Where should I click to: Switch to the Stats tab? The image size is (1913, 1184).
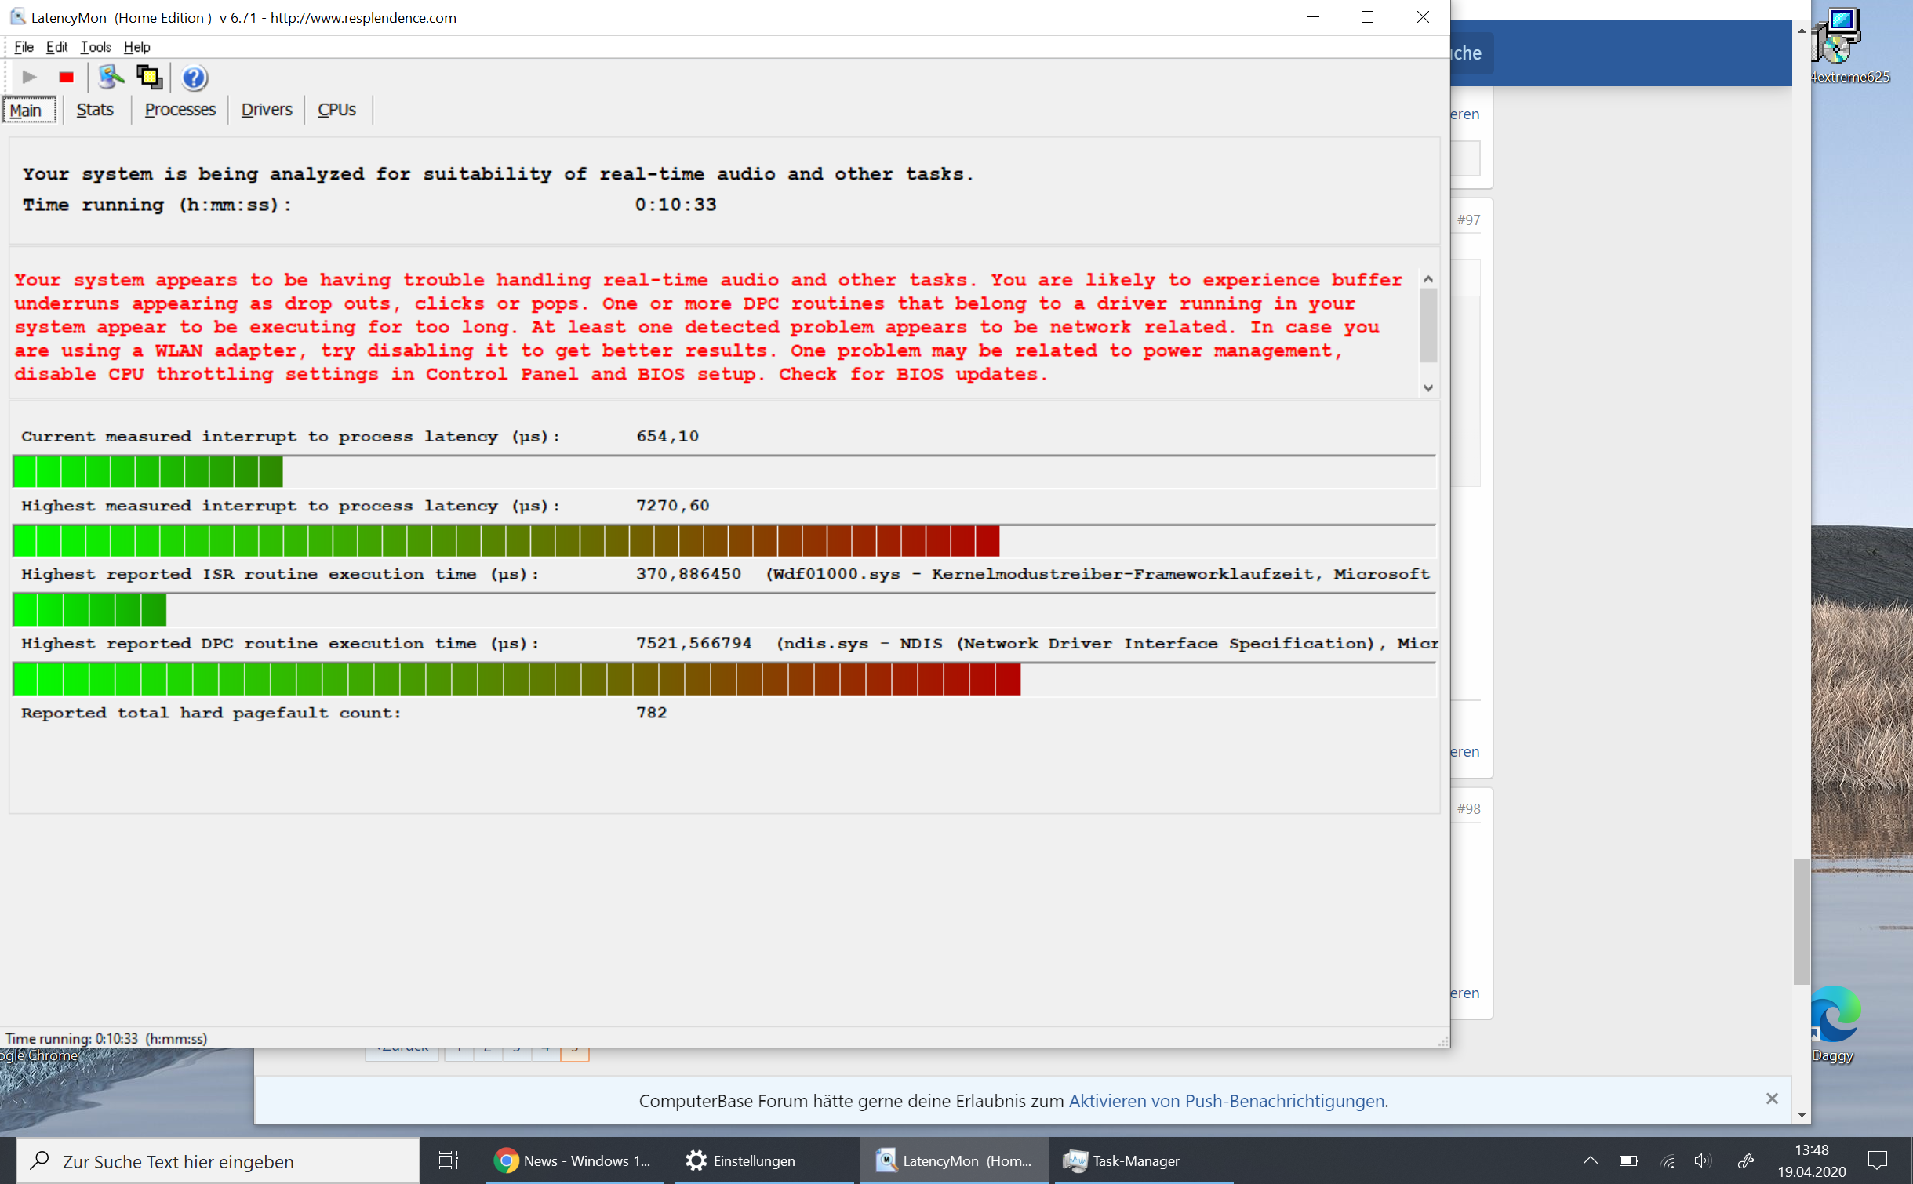pos(95,110)
